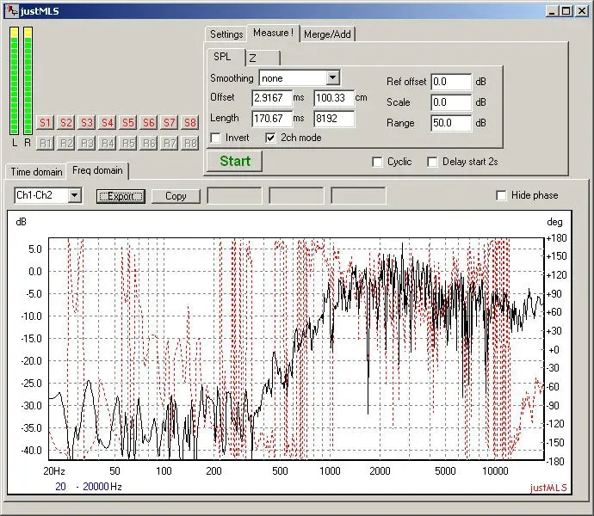Screen dimensions: 594x516
Task: Select the S1 store slot button
Action: click(x=45, y=122)
